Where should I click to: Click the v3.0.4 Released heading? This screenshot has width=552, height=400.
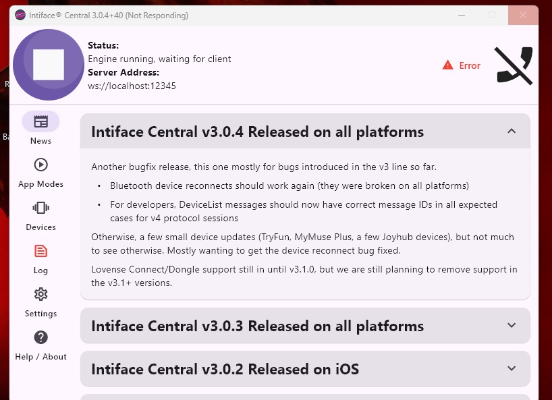pos(257,132)
